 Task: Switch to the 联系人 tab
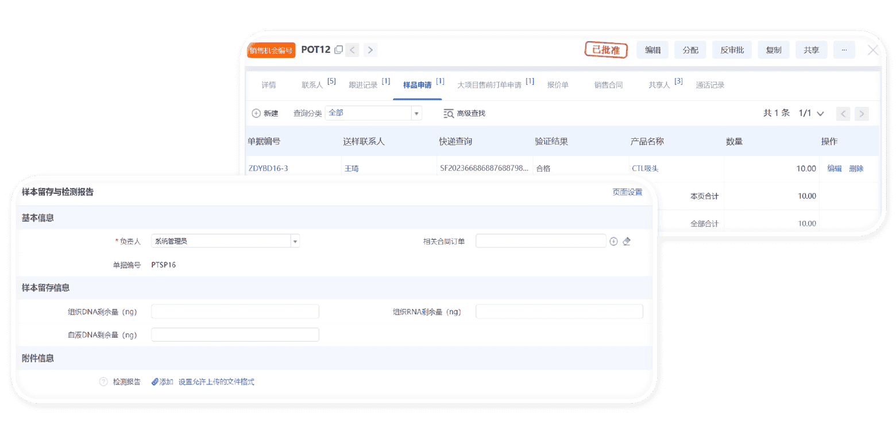coord(312,85)
